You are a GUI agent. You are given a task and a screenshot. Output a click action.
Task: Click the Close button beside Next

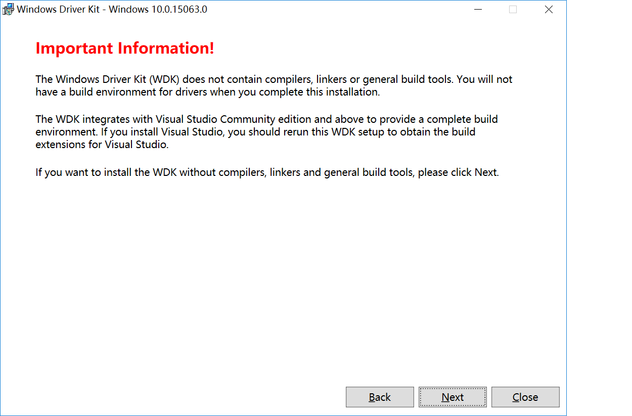click(x=525, y=397)
